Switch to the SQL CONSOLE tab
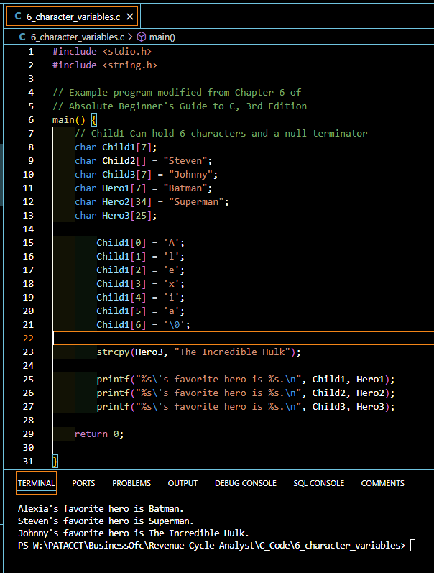 319,483
